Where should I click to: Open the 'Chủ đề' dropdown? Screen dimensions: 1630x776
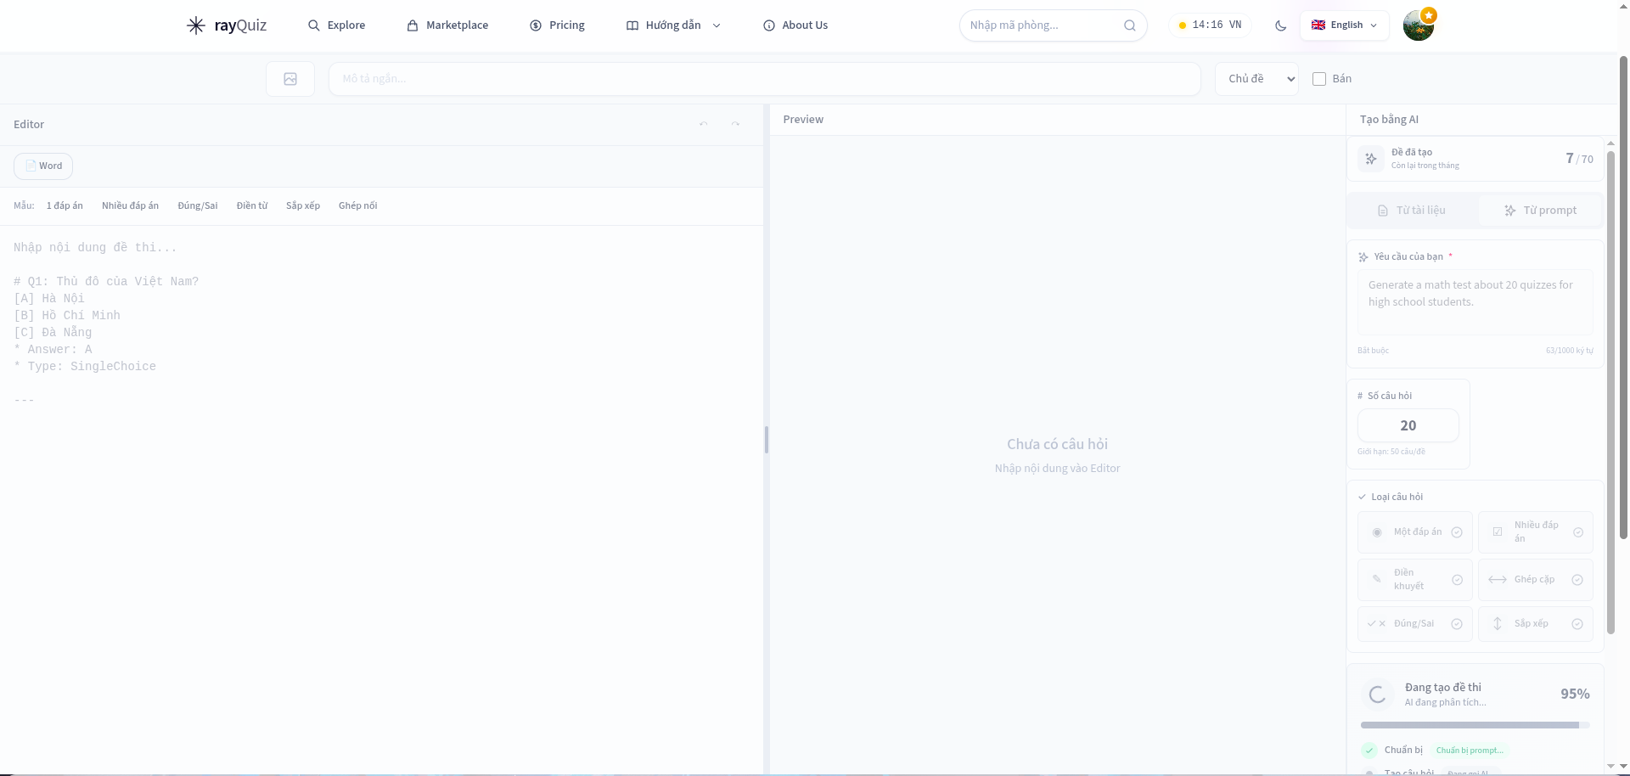(1256, 78)
